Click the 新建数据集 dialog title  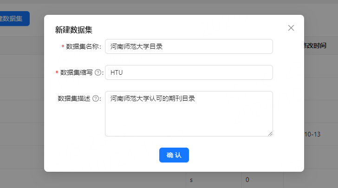(74, 30)
